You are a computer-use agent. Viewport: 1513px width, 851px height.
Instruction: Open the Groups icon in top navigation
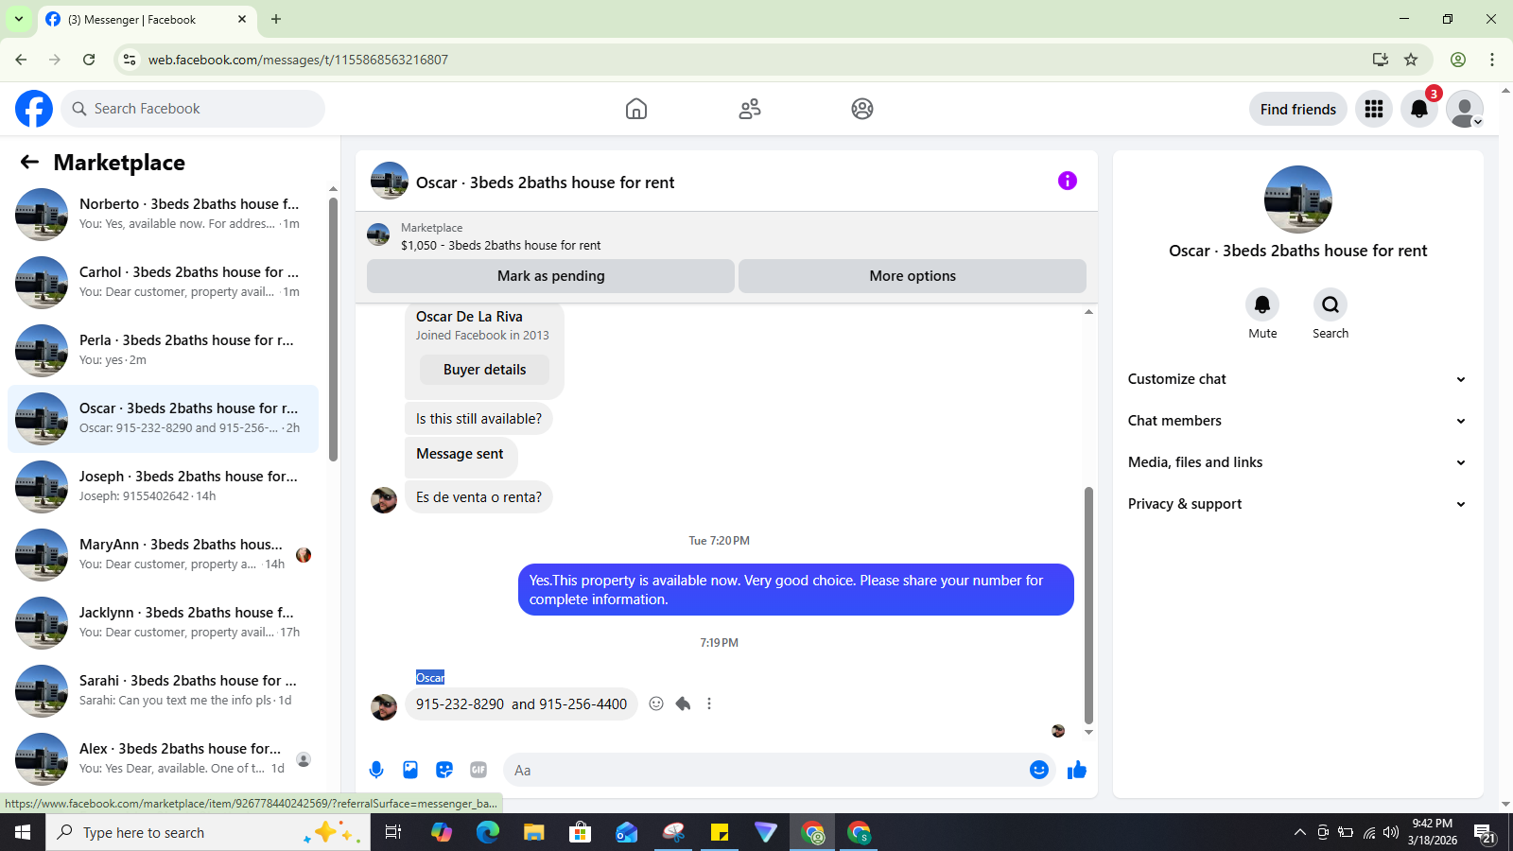862,109
